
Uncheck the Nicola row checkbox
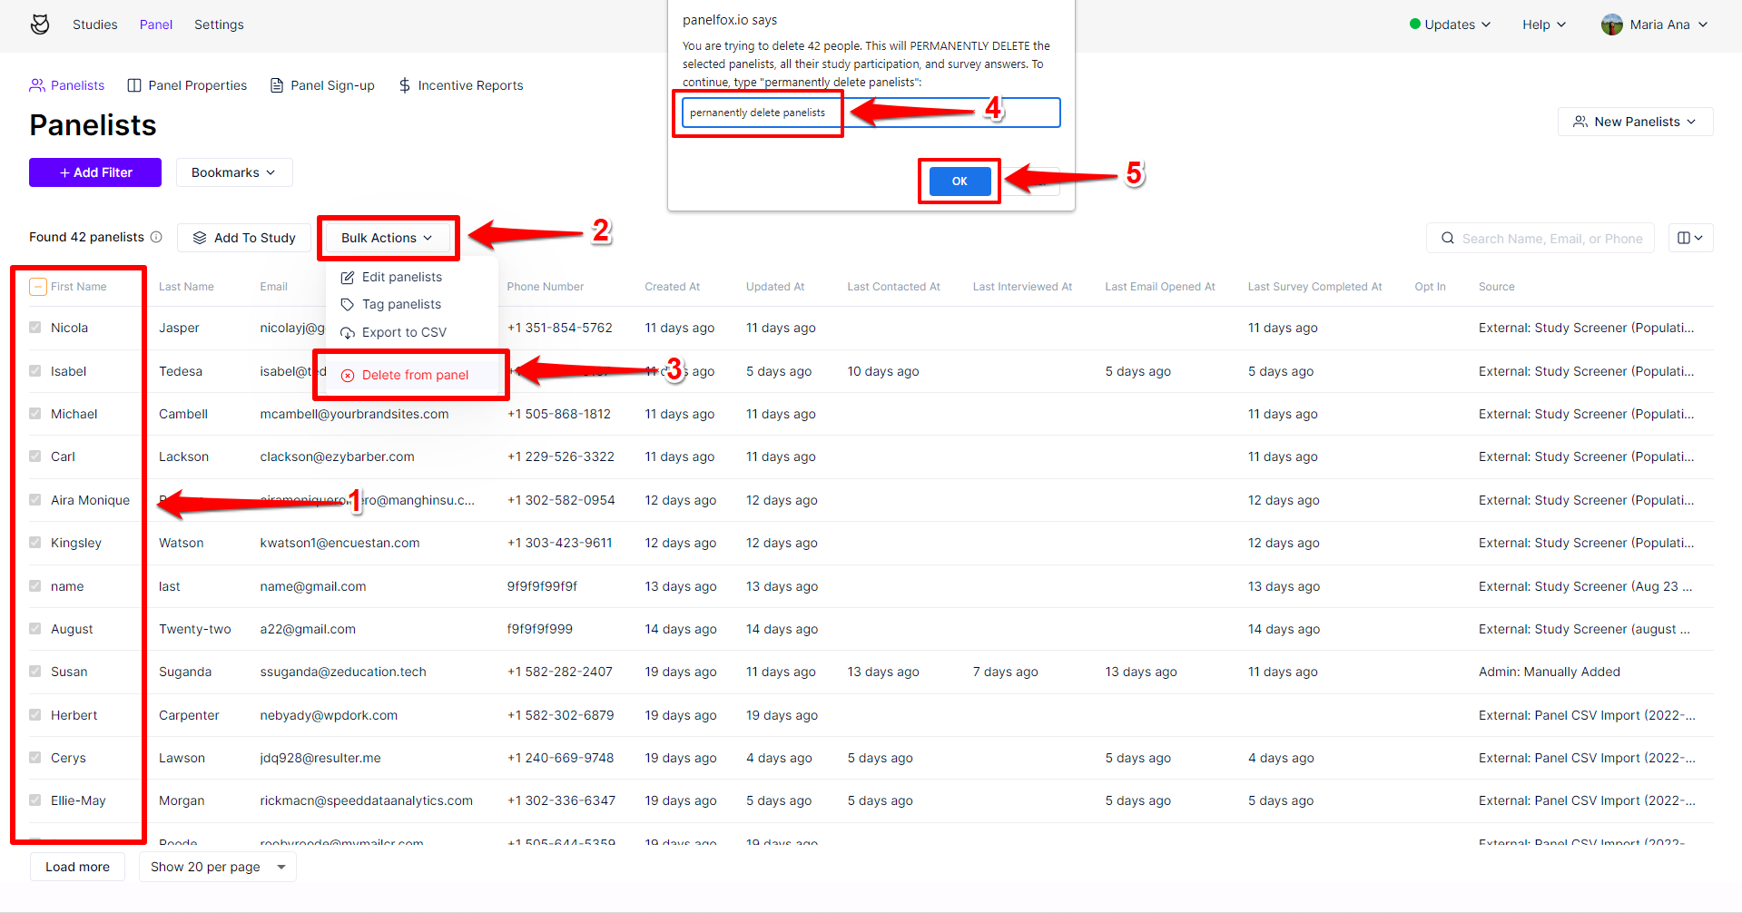pos(35,328)
